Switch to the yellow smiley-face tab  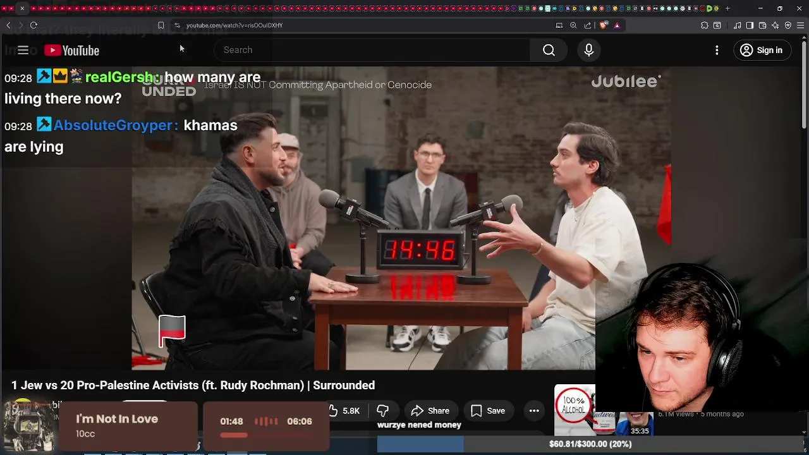click(x=716, y=8)
